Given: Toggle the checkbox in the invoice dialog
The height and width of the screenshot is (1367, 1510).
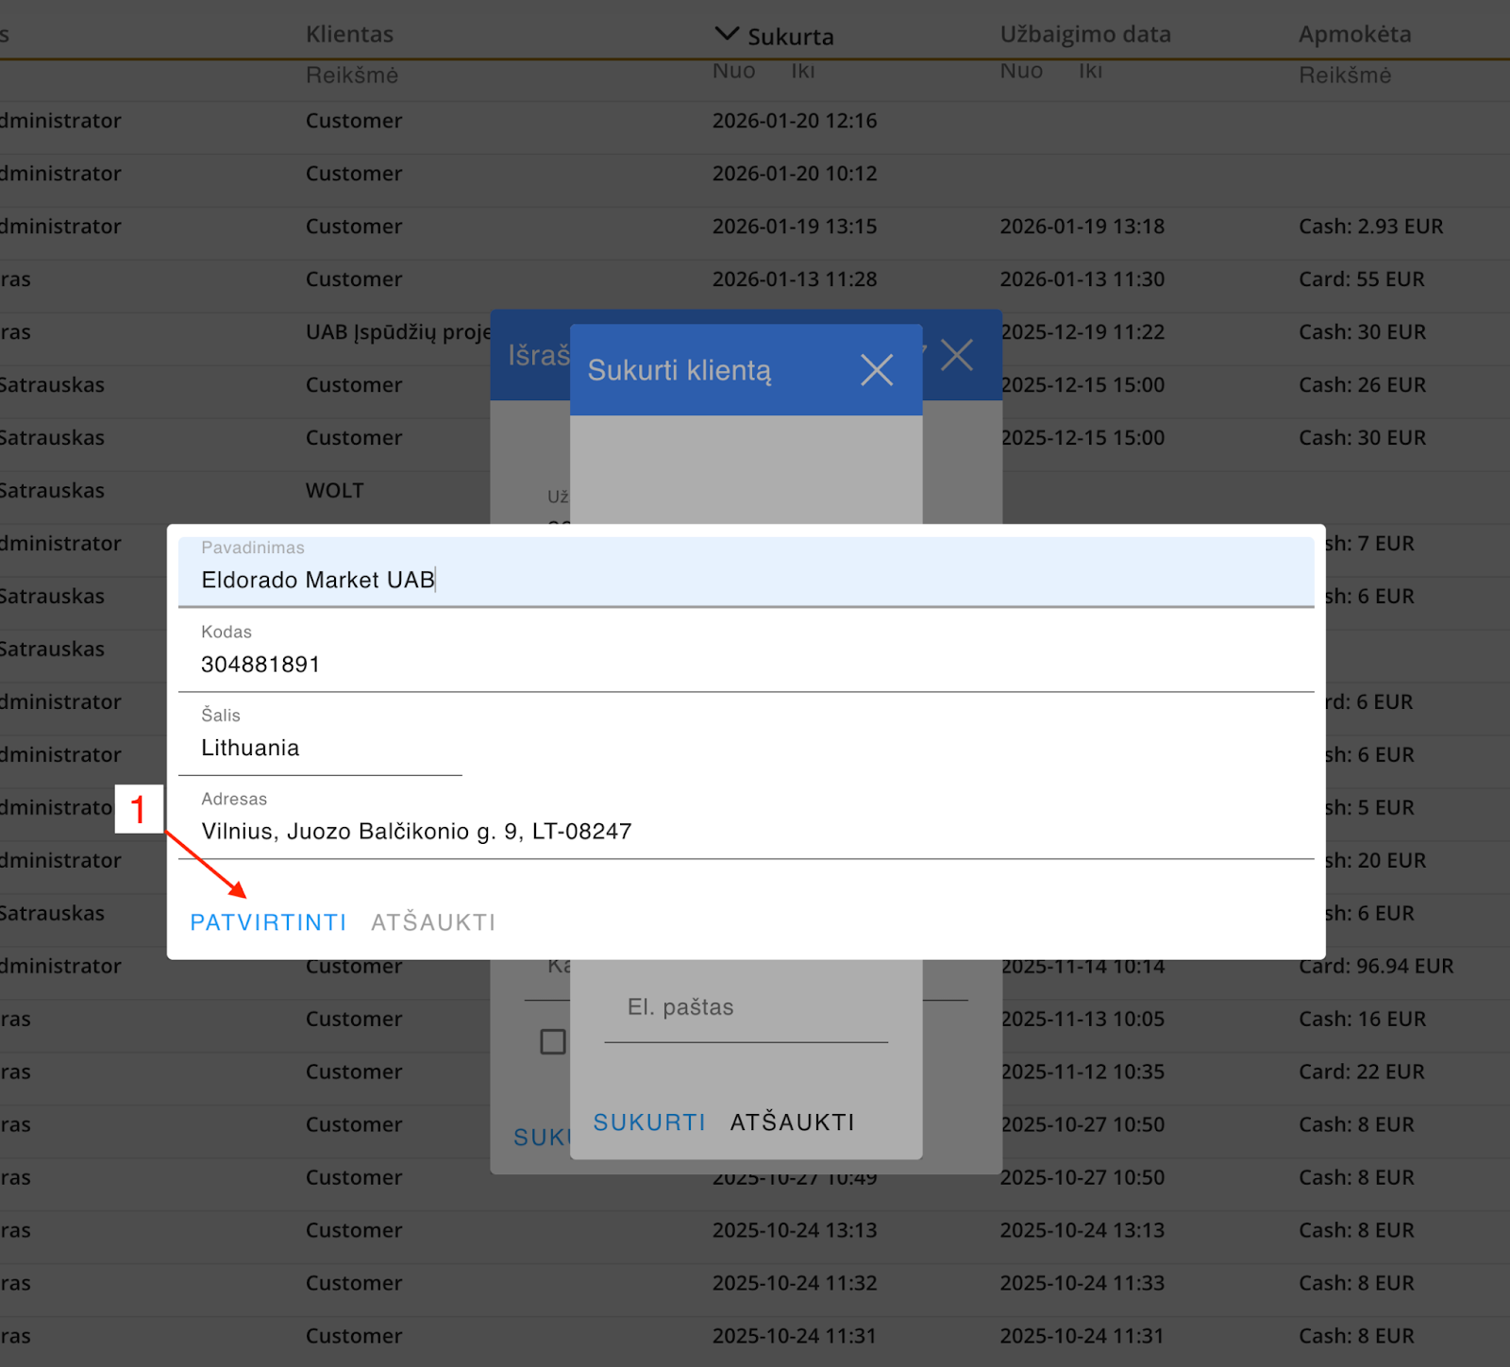Looking at the screenshot, I should 553,1041.
